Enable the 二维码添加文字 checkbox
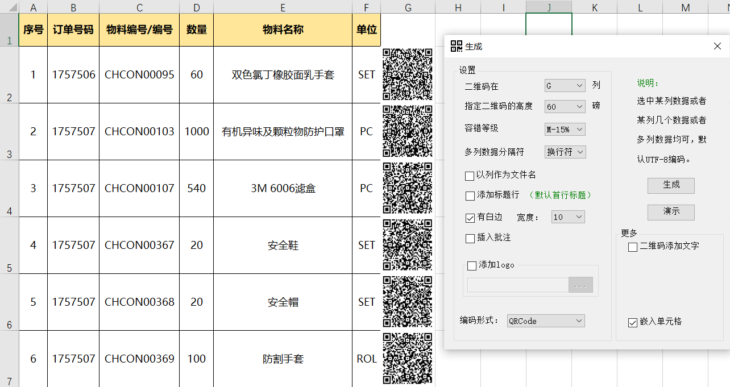730x387 pixels. 632,247
